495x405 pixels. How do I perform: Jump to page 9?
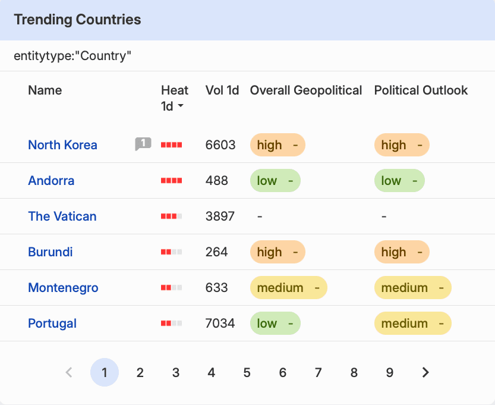[x=390, y=372]
